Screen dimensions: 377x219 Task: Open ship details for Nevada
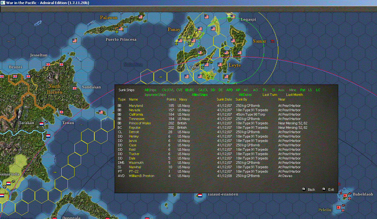134,110
